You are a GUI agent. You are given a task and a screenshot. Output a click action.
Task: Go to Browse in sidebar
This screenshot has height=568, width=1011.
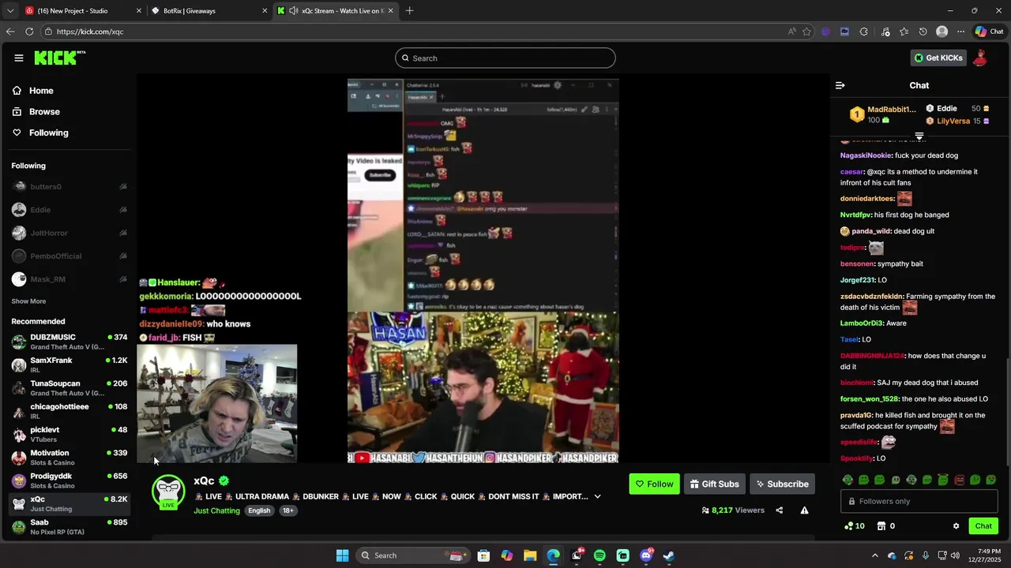36,112
